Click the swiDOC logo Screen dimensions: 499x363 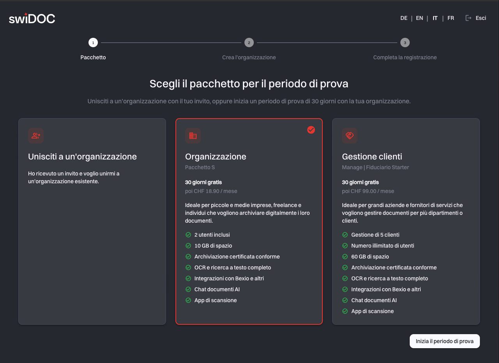tap(32, 18)
